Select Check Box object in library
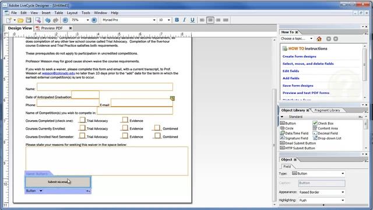This screenshot has height=210, width=373. 323,123
